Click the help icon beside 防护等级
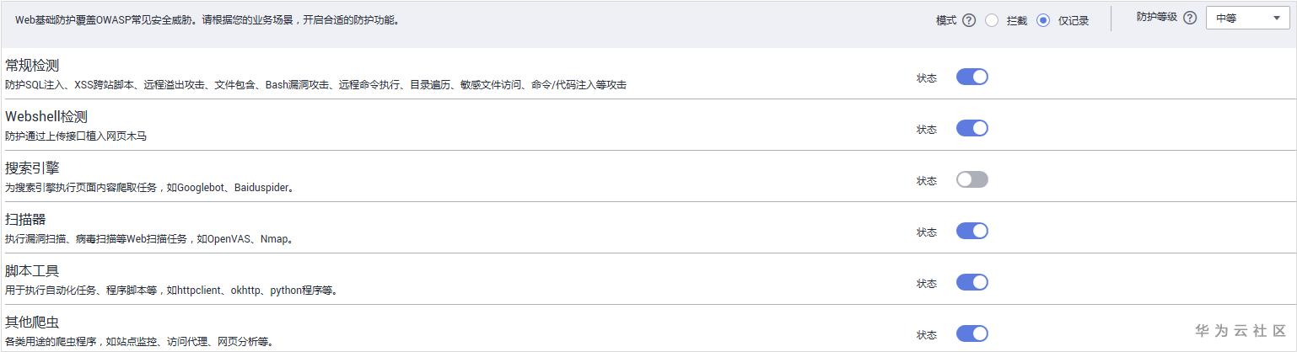Viewport: 1297px width, 352px height. tap(1190, 18)
